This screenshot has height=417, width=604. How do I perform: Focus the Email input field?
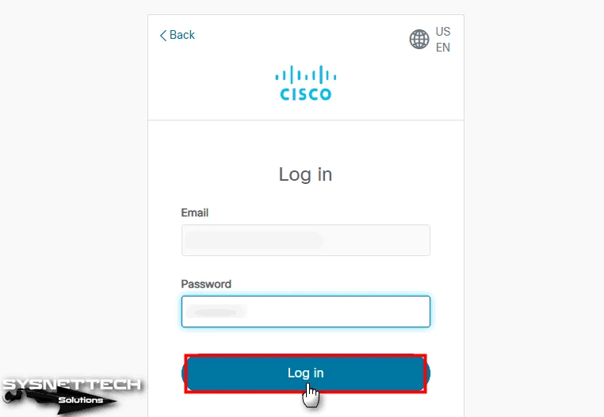click(305, 240)
